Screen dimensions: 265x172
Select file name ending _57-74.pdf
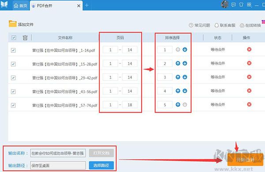click(65, 105)
